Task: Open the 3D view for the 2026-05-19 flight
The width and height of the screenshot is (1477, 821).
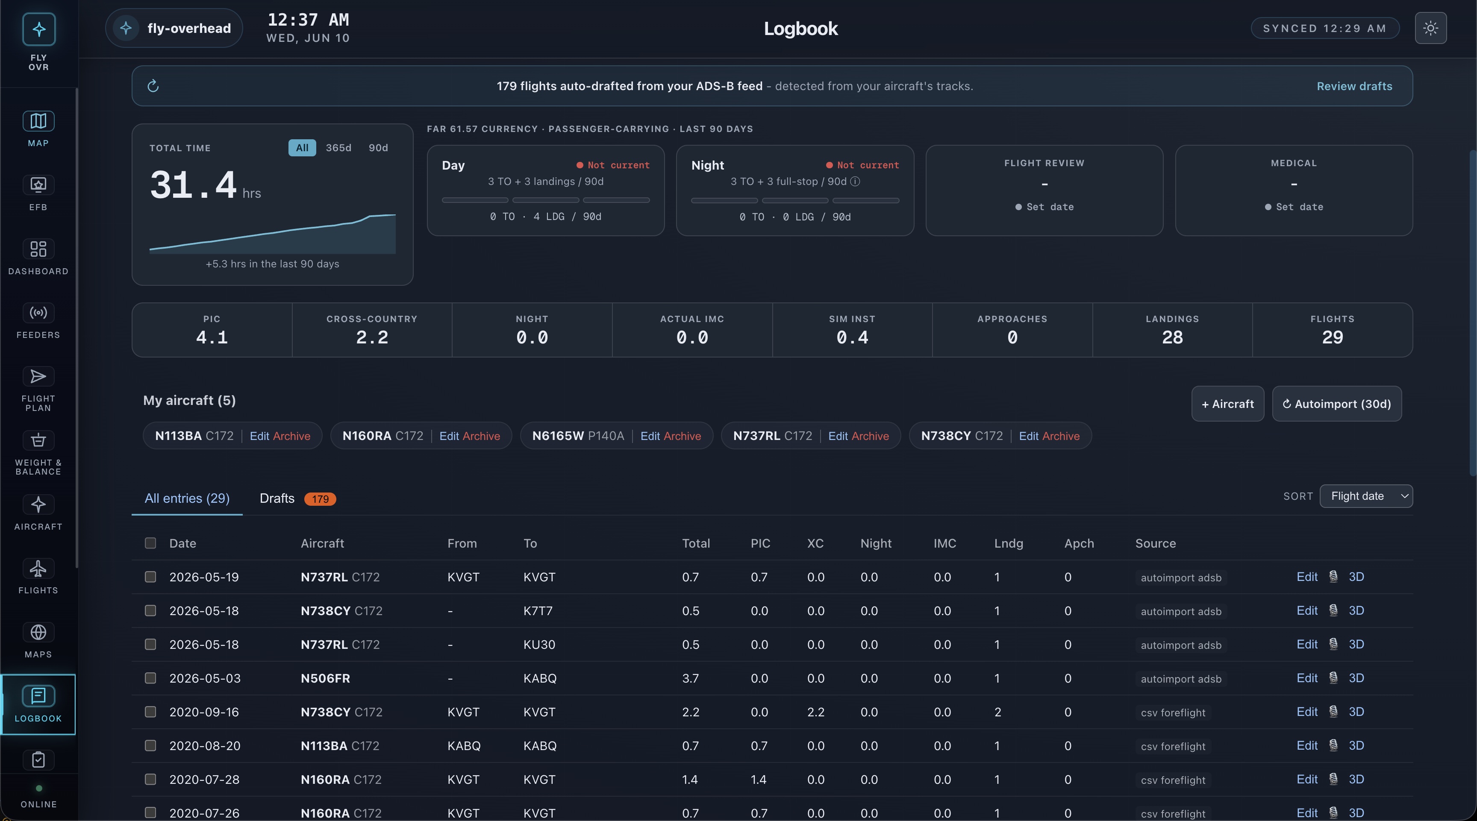Action: (1356, 576)
